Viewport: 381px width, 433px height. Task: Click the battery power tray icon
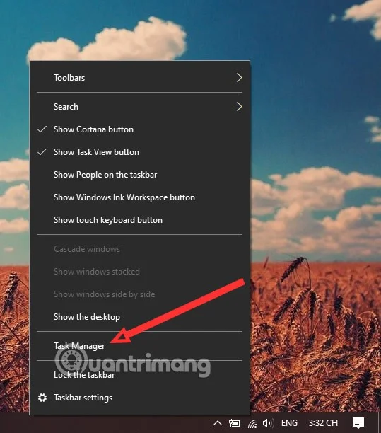pyautogui.click(x=235, y=423)
